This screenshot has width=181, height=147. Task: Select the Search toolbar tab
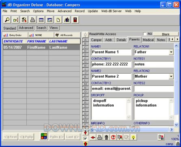point(41,28)
